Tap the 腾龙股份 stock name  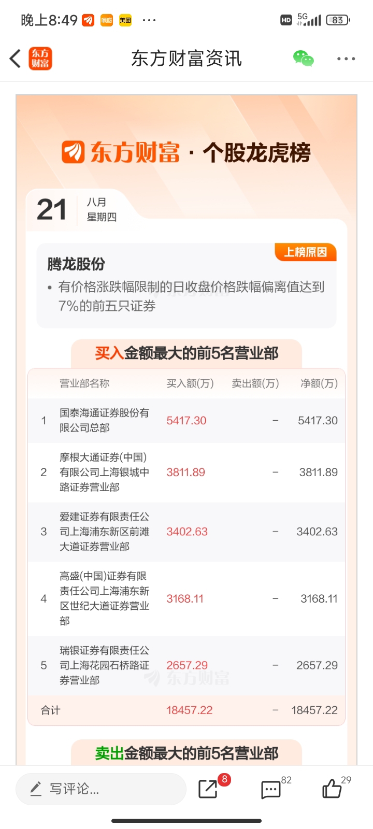click(x=76, y=264)
